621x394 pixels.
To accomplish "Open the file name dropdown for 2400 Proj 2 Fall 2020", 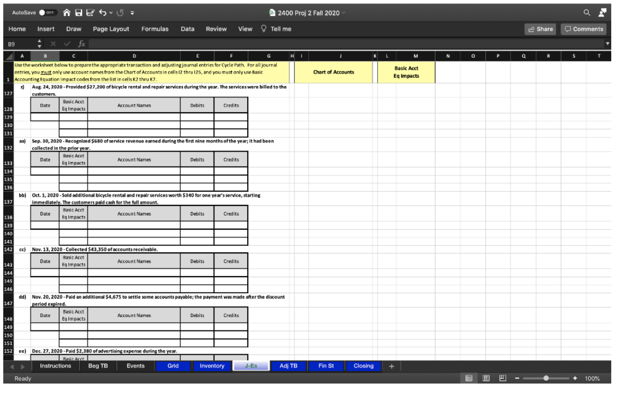I will click(345, 13).
